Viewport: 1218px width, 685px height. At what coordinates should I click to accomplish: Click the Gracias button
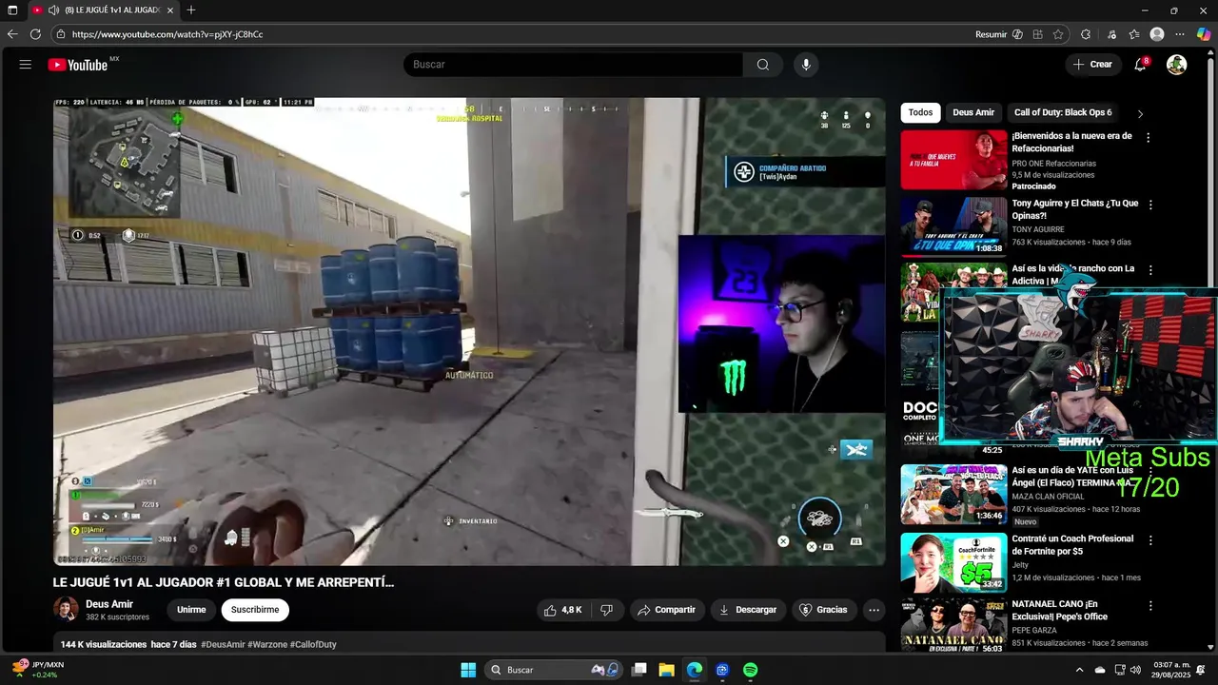(823, 610)
